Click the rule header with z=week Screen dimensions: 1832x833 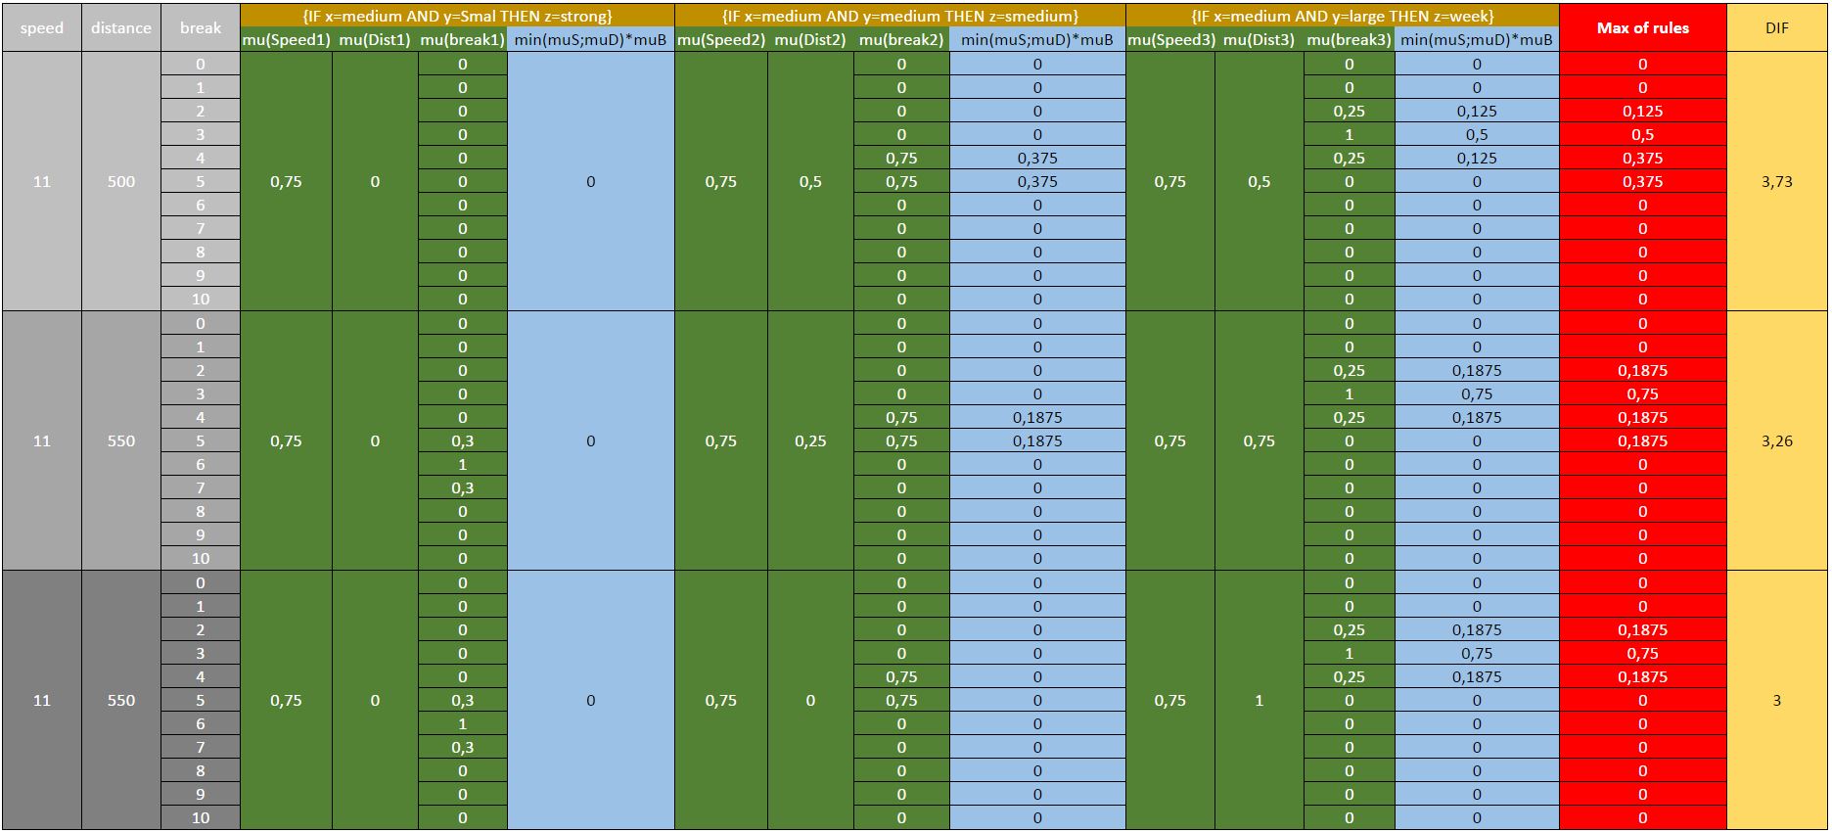(1342, 16)
